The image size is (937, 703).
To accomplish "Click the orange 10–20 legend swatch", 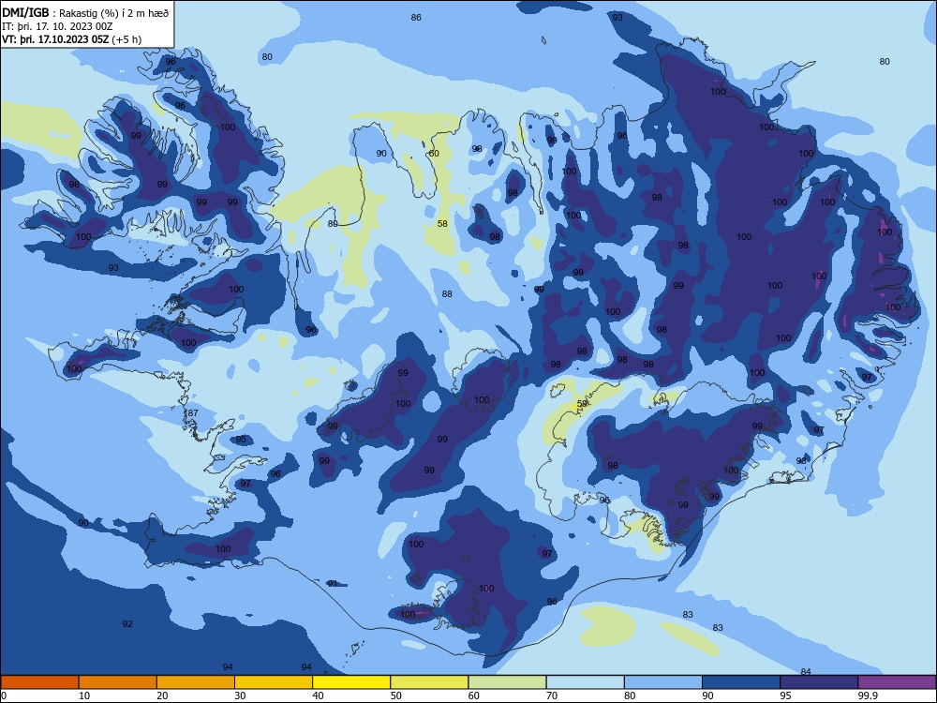I will tap(118, 682).
